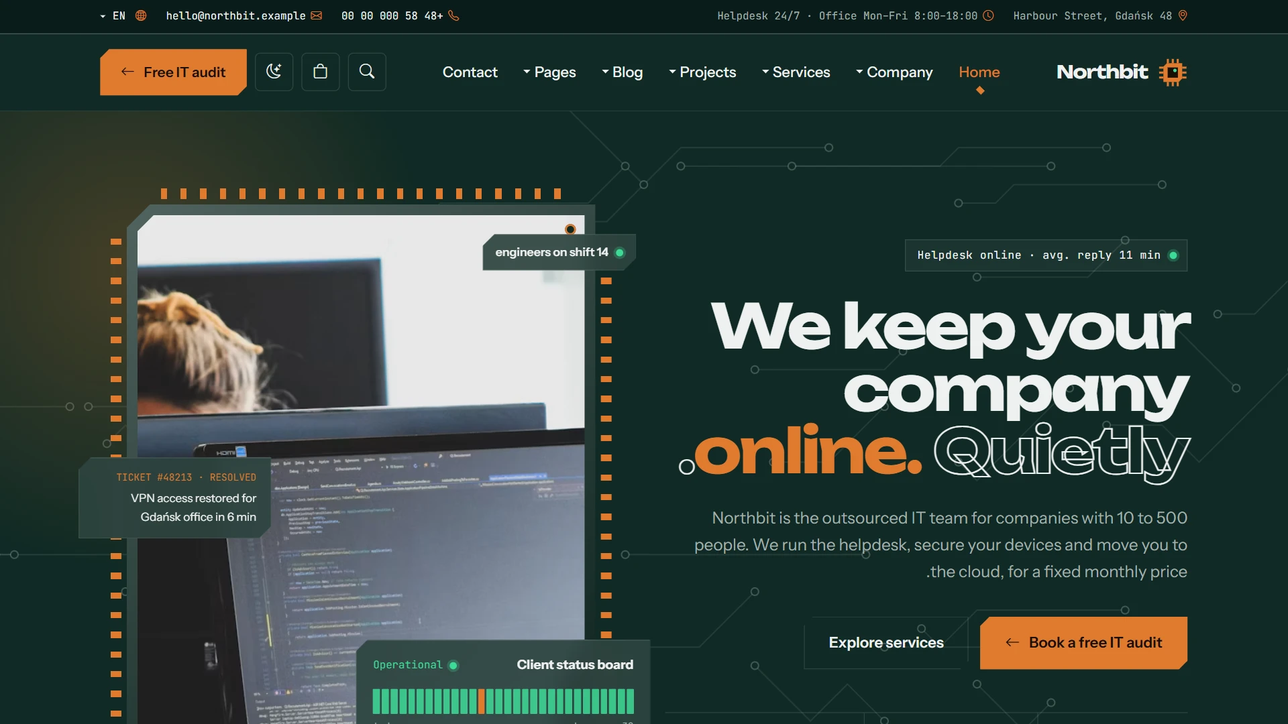The width and height of the screenshot is (1288, 724).
Task: Open the shopping bag cart
Action: [x=321, y=72]
